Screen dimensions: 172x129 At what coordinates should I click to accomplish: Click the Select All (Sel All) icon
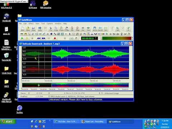click(100, 29)
